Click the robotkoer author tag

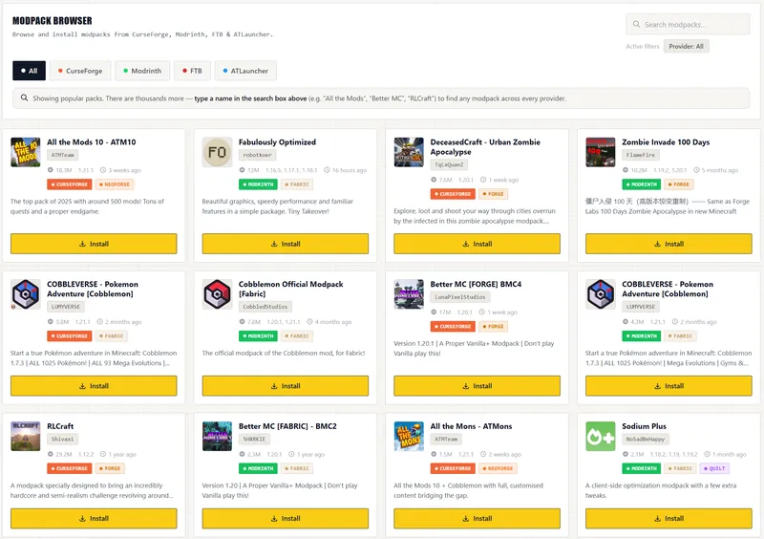[257, 155]
